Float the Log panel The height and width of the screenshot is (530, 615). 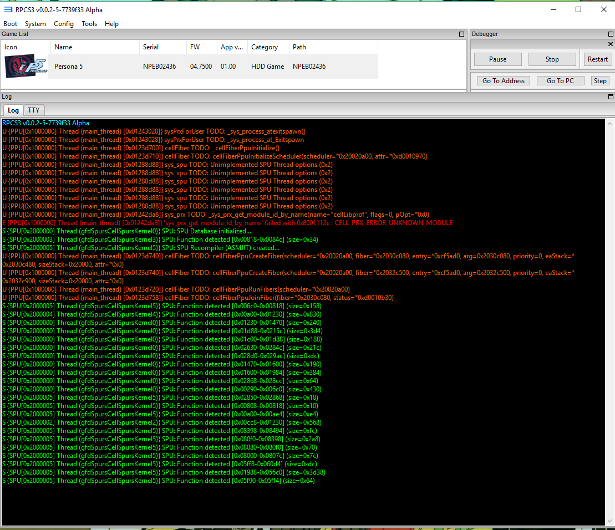click(611, 97)
